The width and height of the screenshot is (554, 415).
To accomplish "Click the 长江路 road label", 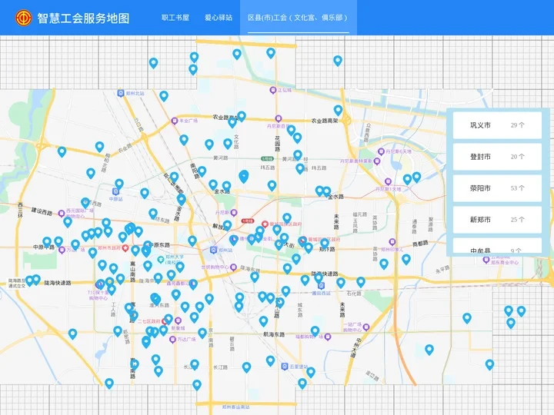I will pyautogui.click(x=220, y=367).
